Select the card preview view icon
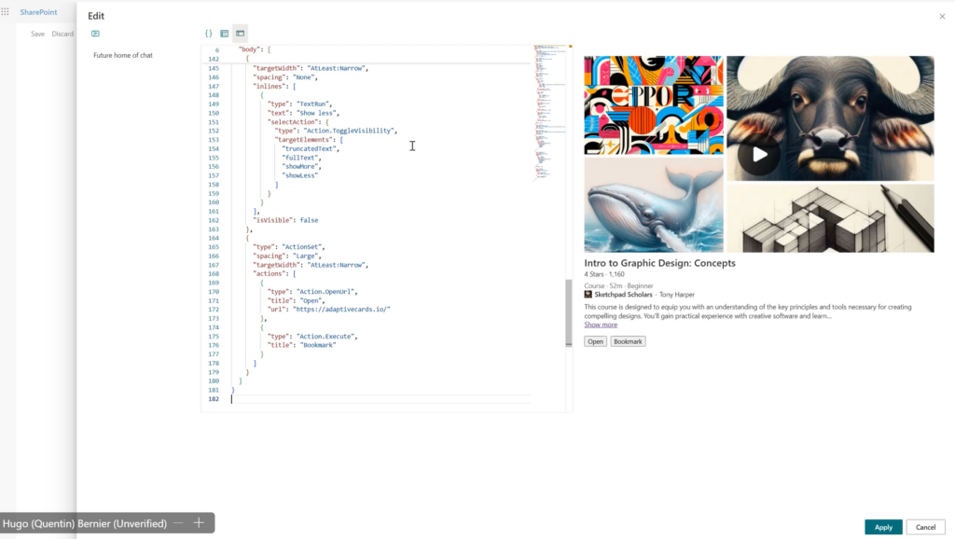The height and width of the screenshot is (539, 955). tap(240, 34)
